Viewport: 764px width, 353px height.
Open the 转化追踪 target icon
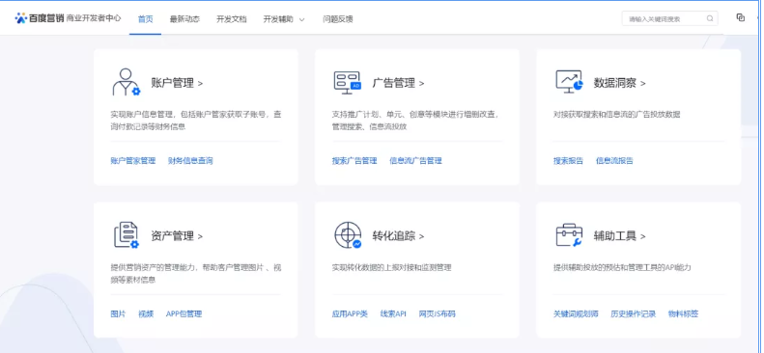tap(348, 235)
